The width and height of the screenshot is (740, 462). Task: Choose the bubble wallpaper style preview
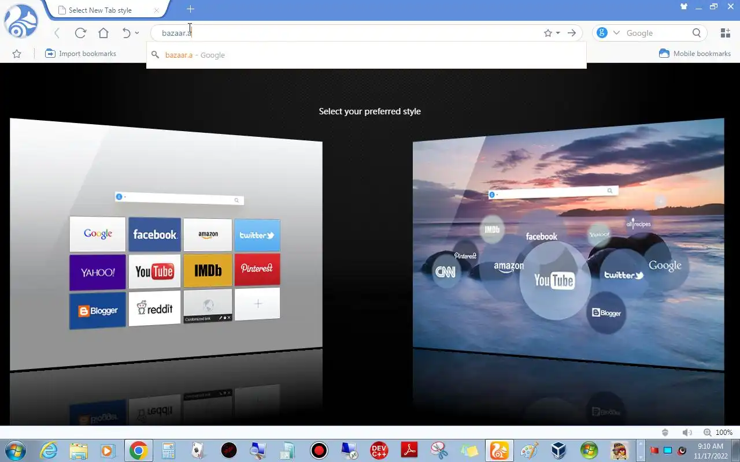(x=568, y=244)
